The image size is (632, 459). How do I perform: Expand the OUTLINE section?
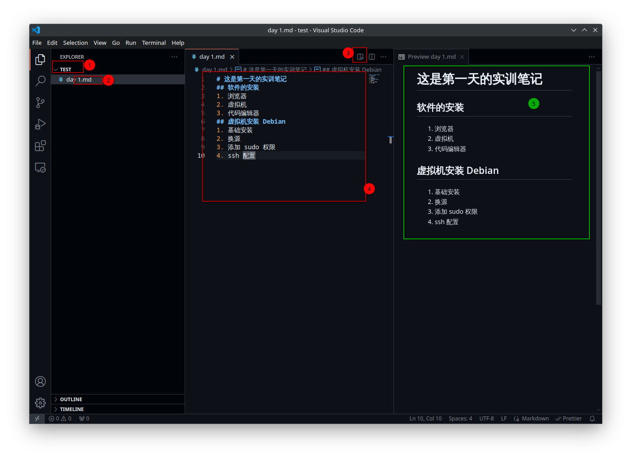coord(118,399)
